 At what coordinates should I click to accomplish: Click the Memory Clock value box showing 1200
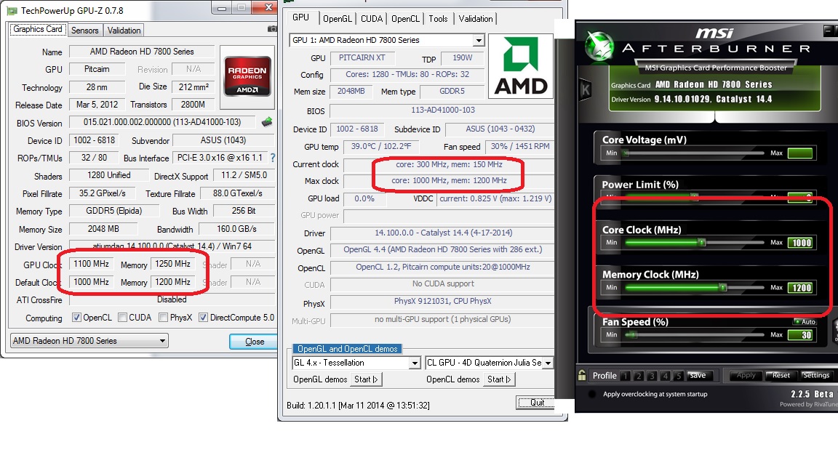tap(801, 287)
